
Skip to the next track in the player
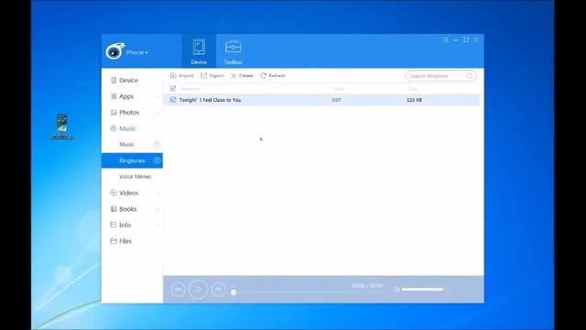pos(218,290)
